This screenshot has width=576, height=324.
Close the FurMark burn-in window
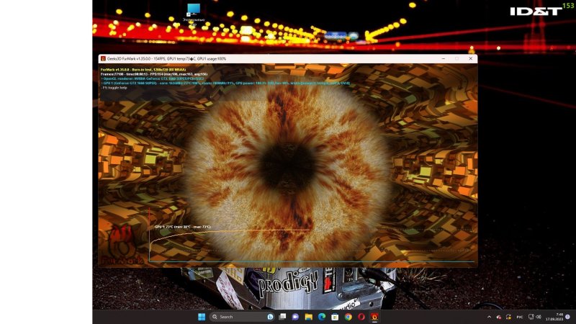coord(471,59)
